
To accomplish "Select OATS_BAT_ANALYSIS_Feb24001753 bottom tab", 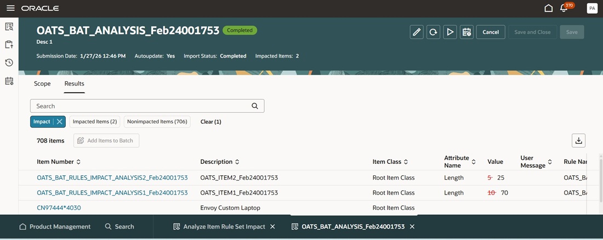I will tap(348, 226).
